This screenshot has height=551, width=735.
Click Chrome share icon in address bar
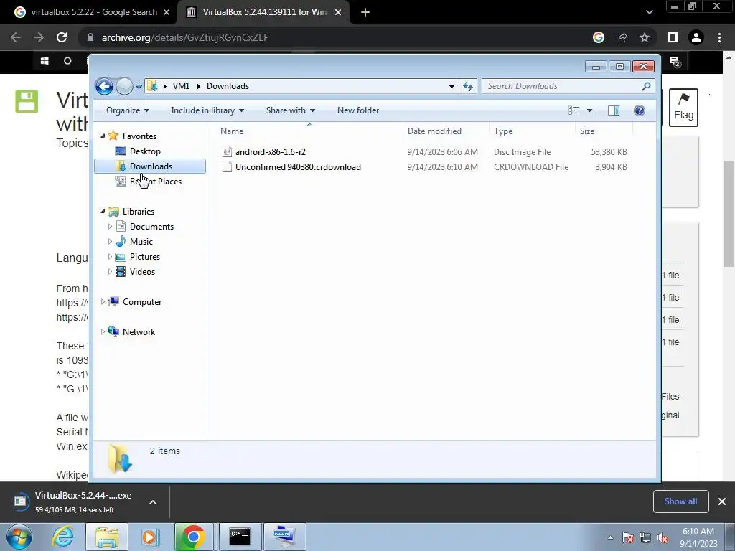(622, 37)
